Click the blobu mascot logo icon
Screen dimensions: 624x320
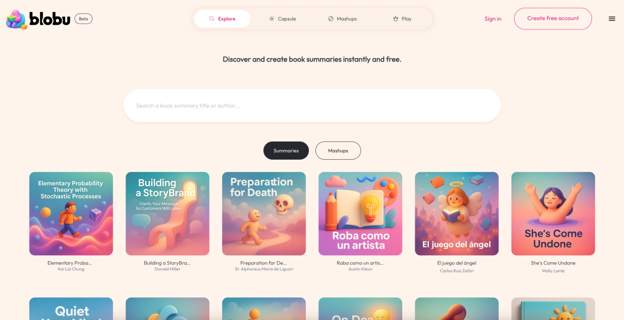16,19
